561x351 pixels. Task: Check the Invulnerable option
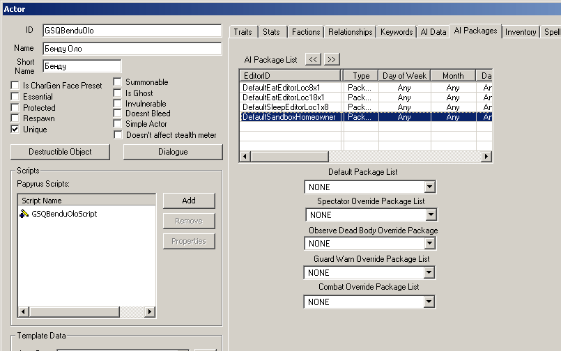tap(117, 104)
